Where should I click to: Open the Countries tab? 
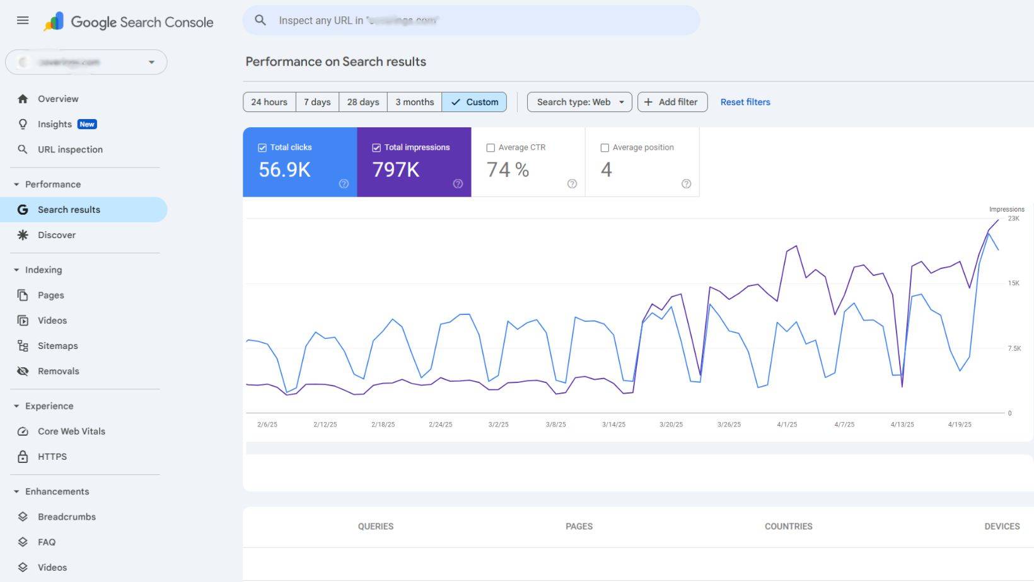(788, 526)
